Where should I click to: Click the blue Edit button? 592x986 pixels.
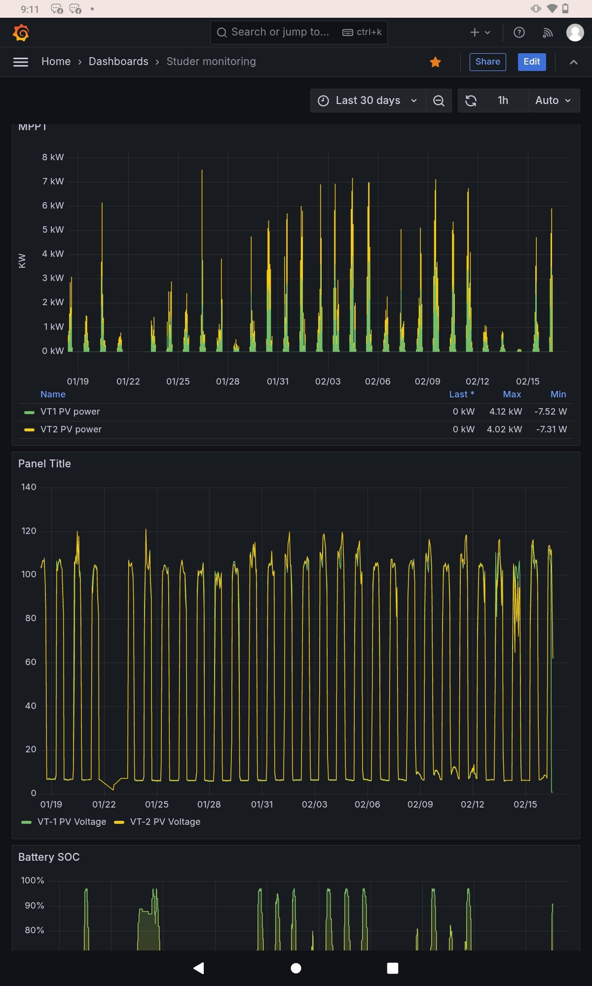click(x=531, y=62)
